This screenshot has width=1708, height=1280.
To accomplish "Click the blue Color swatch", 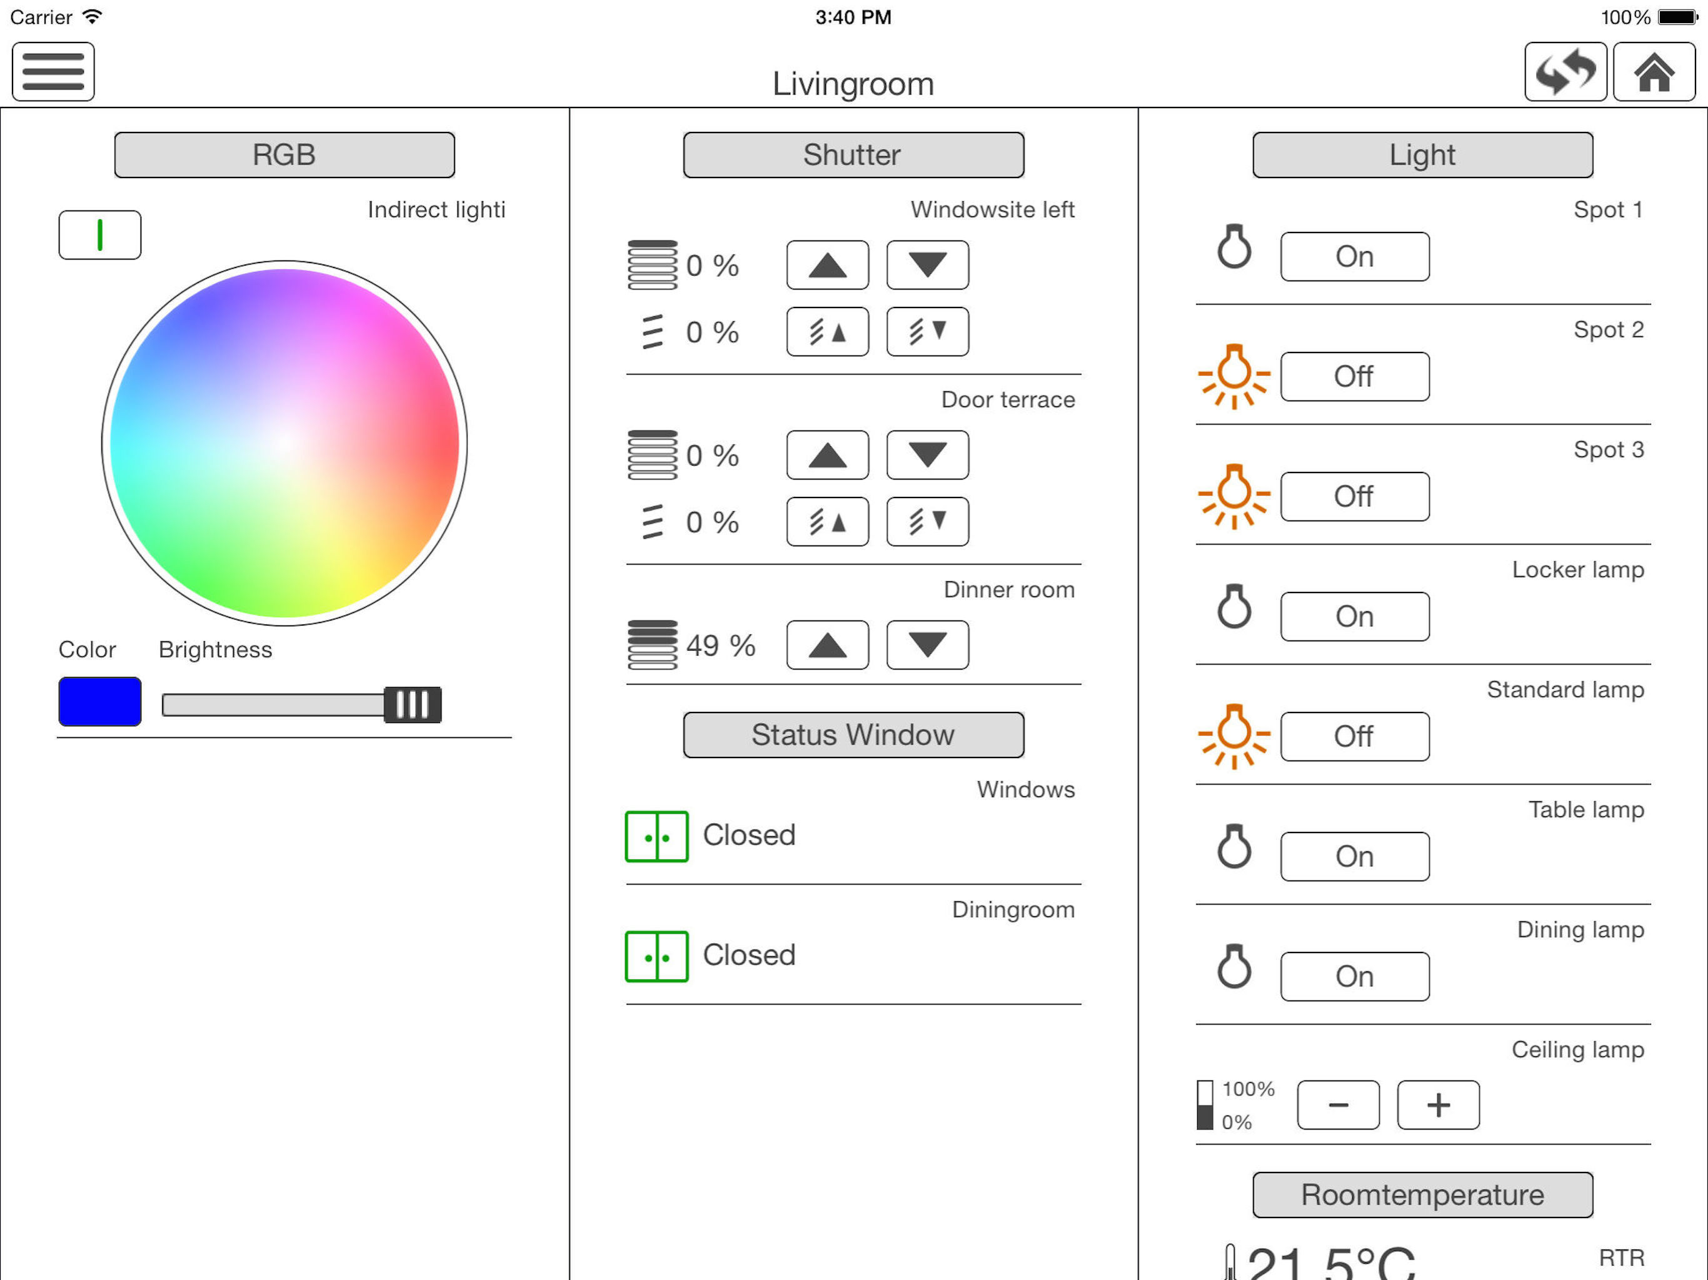I will 99,701.
